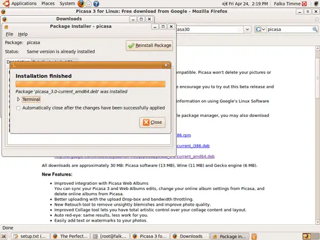Enable automatically close after changes checkbox
The width and height of the screenshot is (320, 240).
(x=19, y=108)
